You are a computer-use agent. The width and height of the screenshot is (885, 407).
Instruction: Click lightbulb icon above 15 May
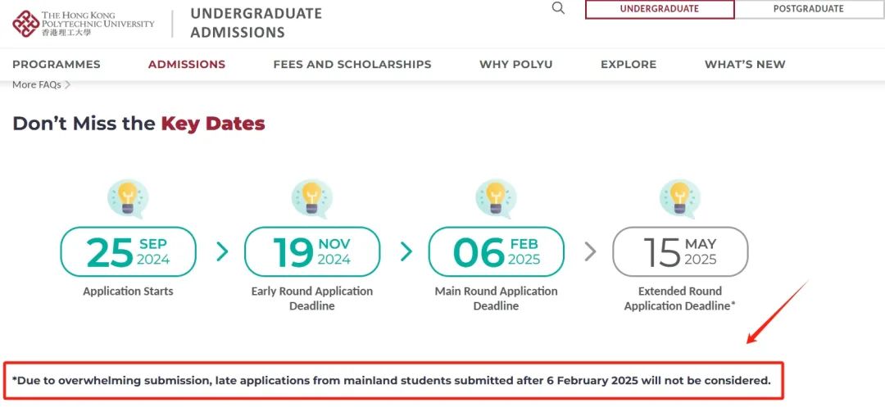680,198
